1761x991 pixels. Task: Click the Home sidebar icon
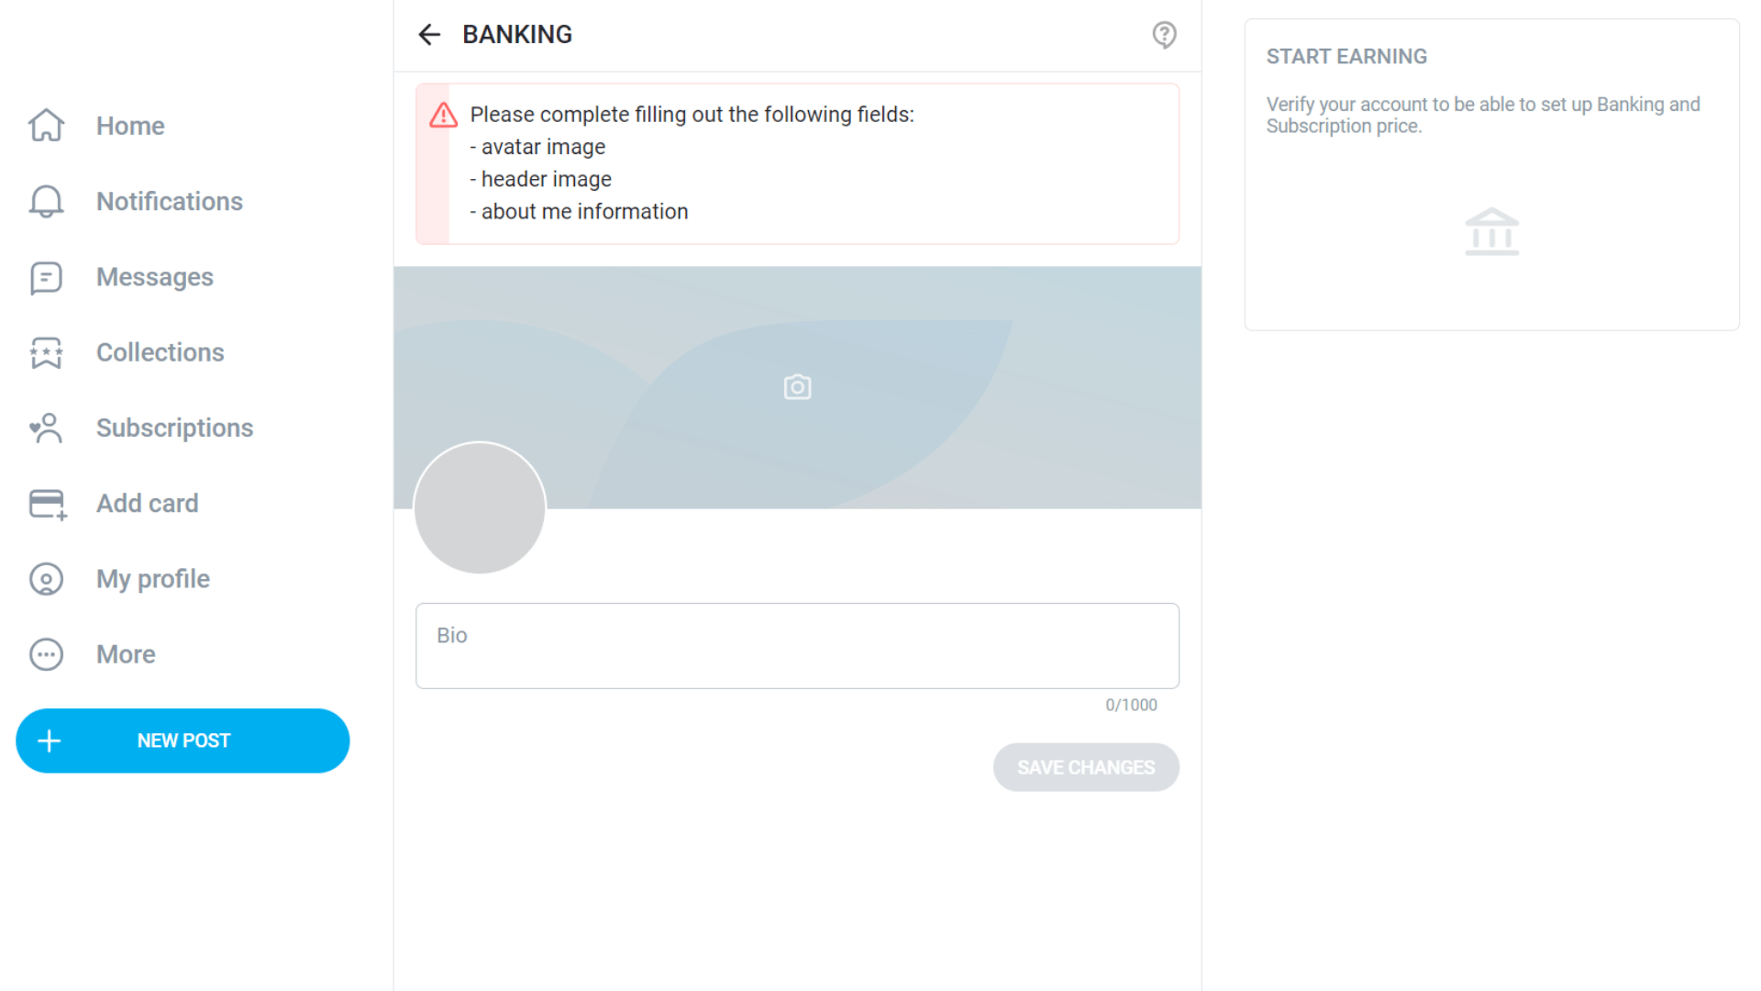pos(43,125)
